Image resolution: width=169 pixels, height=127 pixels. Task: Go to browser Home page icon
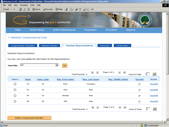(x=28, y=9)
